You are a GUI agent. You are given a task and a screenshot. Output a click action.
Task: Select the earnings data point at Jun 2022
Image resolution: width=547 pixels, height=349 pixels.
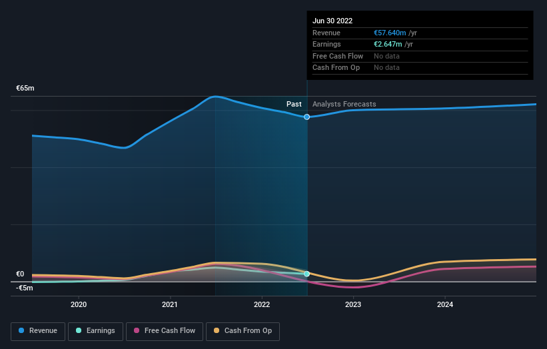(306, 274)
